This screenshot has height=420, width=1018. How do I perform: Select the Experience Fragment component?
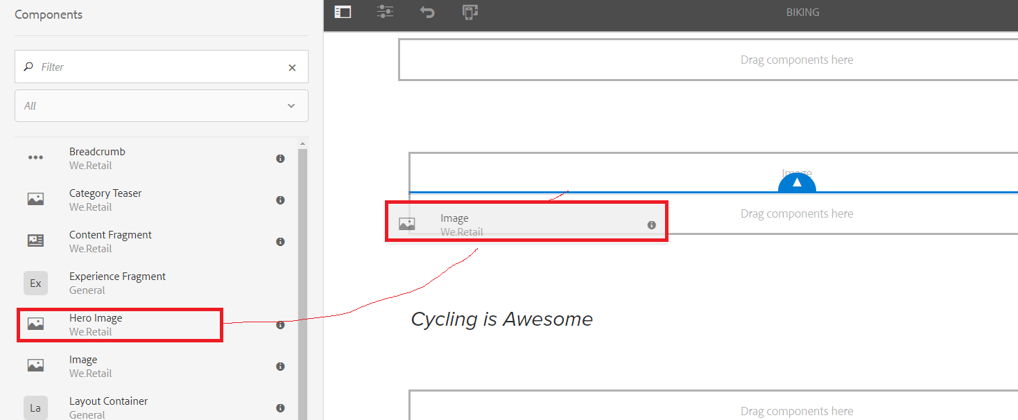[x=117, y=283]
